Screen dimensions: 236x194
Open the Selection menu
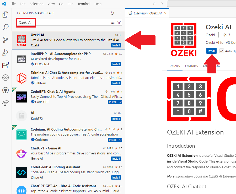point(36,4)
